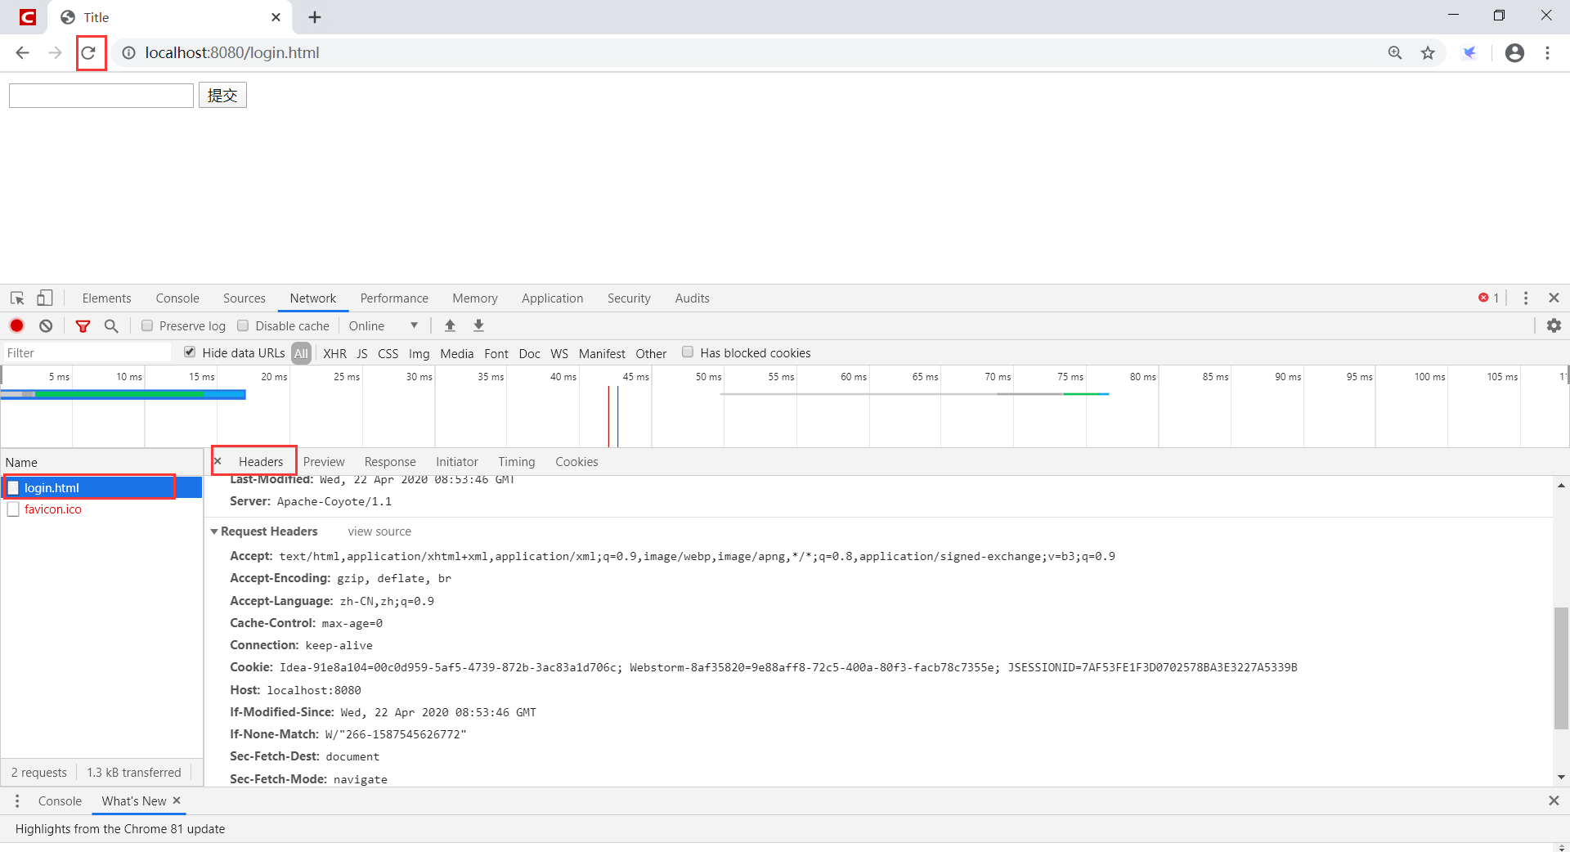This screenshot has height=852, width=1570.
Task: Open DevTools three-dot customize menu
Action: click(x=1526, y=298)
